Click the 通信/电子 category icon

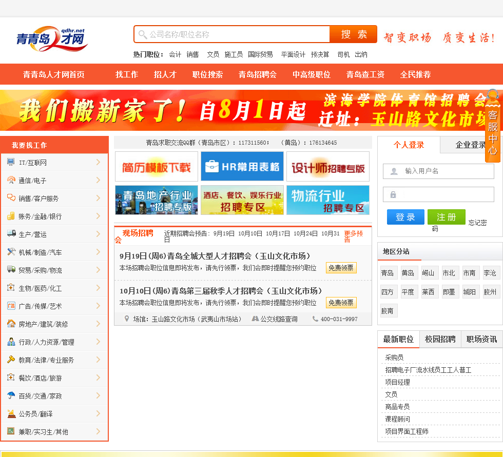click(x=11, y=180)
